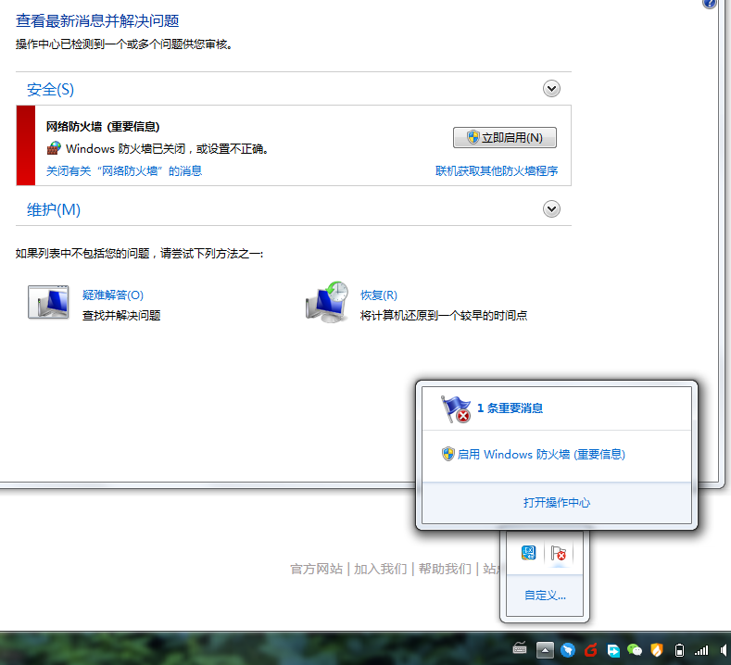Click the 网络防火墙 (重要信息) title
The width and height of the screenshot is (731, 665).
(103, 127)
